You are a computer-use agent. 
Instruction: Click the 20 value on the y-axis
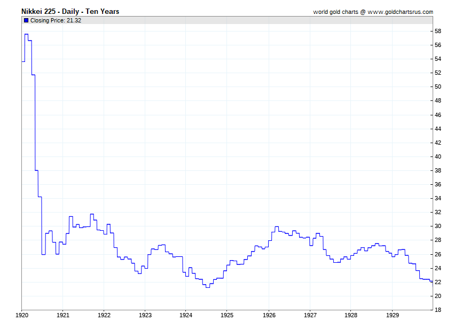click(x=438, y=296)
